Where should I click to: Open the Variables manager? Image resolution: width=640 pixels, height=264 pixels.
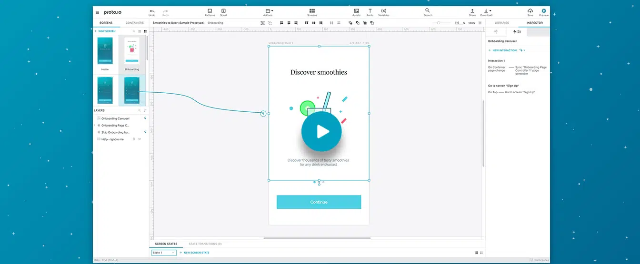coord(384,11)
